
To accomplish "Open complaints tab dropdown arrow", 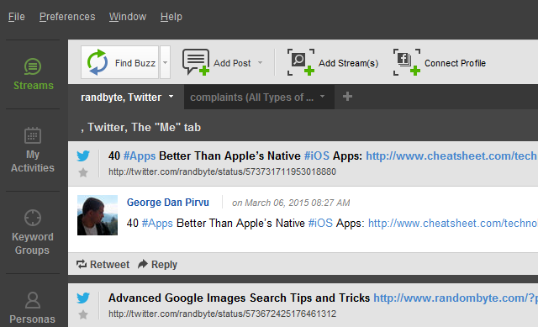I will [322, 97].
